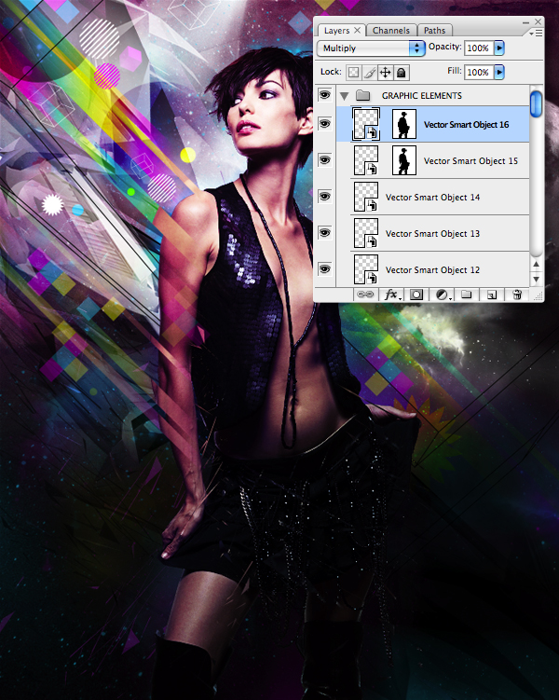Viewport: 559px width, 700px height.
Task: Select Vector Smart Object 12 thumbnail
Action: click(x=366, y=269)
